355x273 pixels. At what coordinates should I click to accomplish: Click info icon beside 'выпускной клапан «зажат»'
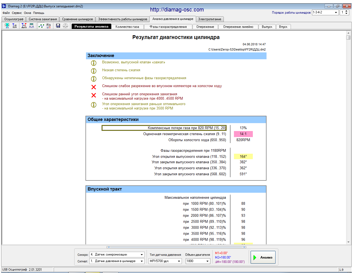coord(94,63)
